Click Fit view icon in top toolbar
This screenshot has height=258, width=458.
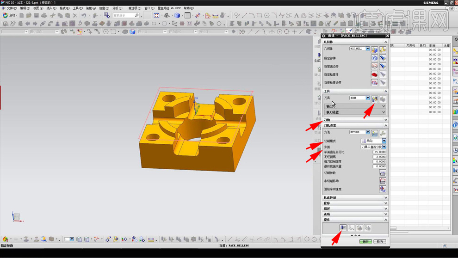click(156, 15)
